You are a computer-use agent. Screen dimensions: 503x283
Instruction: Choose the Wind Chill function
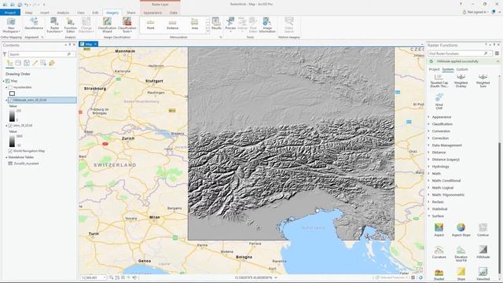(439, 101)
